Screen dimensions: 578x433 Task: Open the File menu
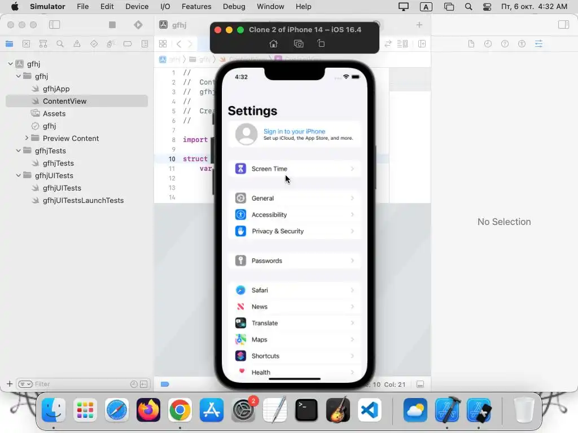coord(82,7)
